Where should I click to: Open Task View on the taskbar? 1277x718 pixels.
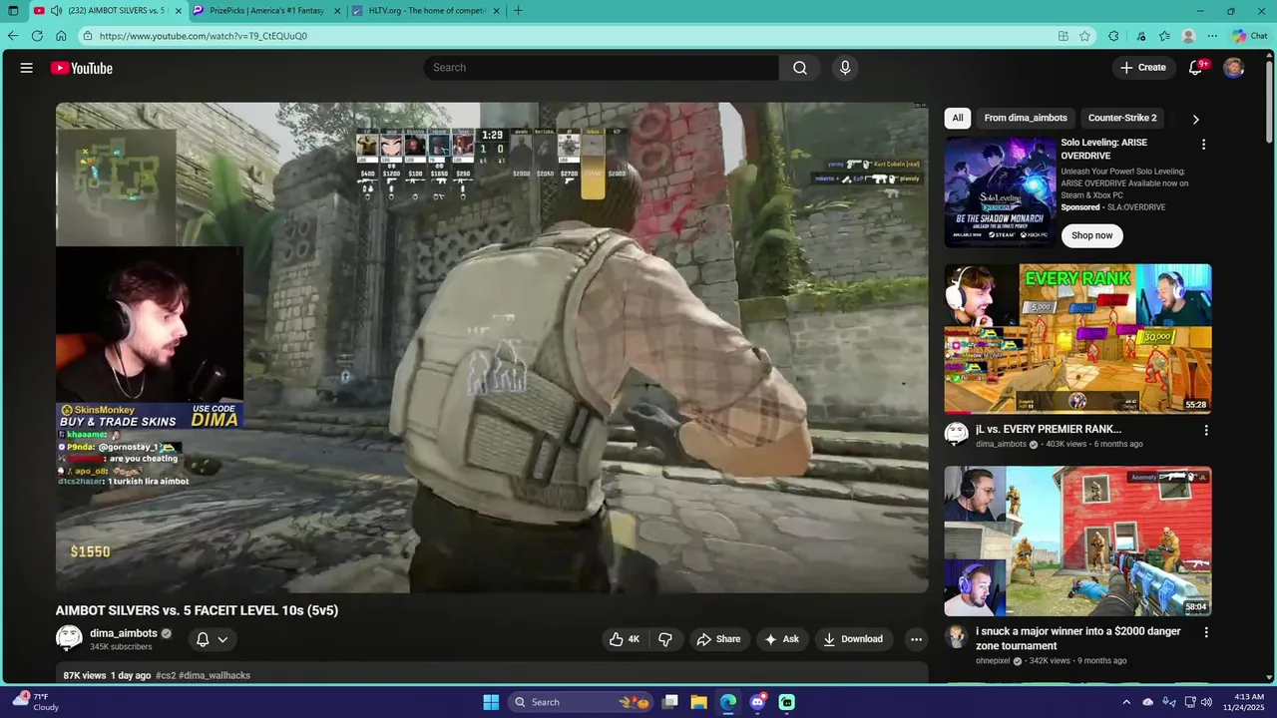click(x=670, y=702)
